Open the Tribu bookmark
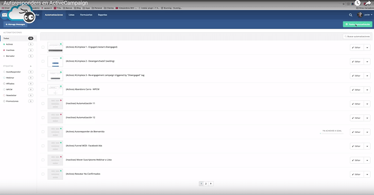 (x=58, y=8)
